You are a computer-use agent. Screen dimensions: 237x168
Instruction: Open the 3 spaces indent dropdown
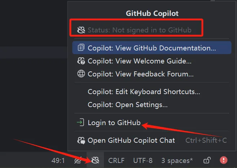tap(177, 160)
